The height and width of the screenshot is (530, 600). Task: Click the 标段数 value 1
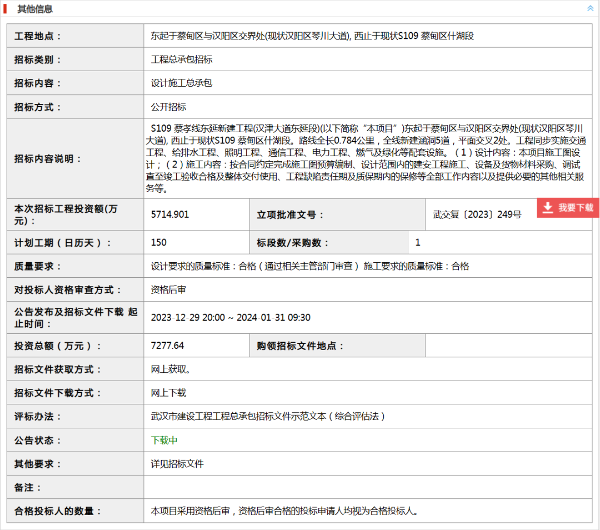click(x=418, y=242)
